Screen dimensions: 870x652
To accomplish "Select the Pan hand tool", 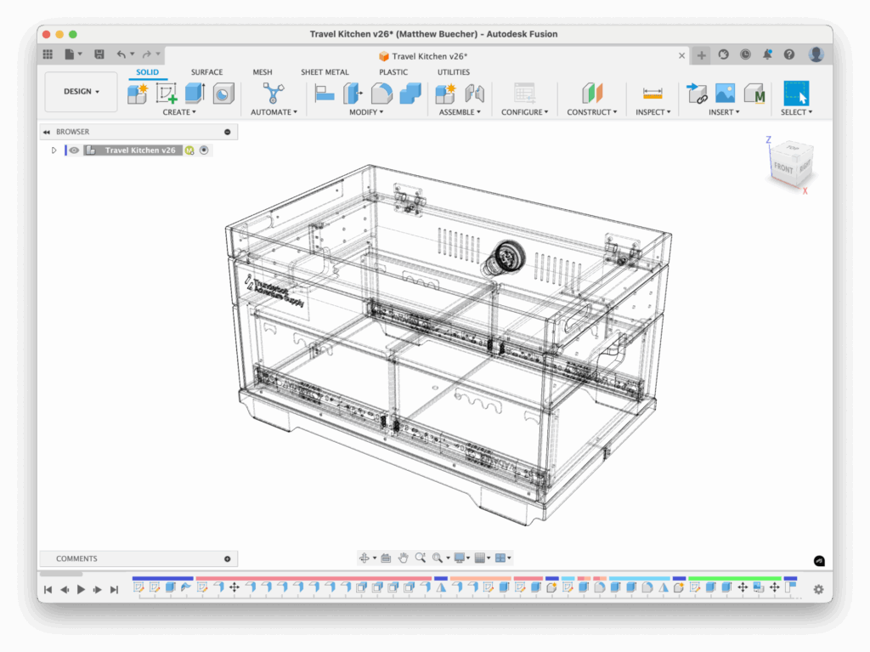I will tap(404, 558).
